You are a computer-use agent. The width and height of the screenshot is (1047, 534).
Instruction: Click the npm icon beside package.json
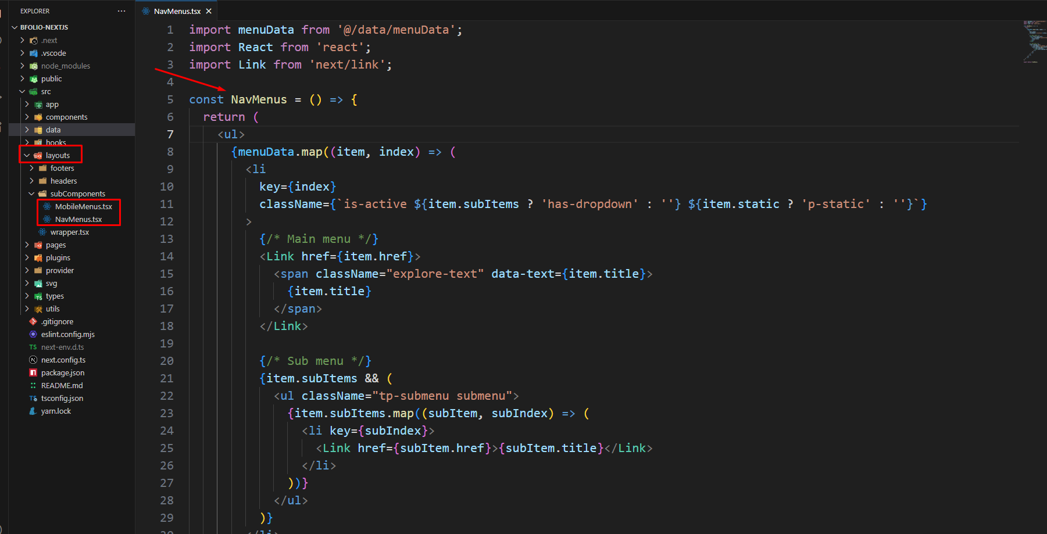(x=33, y=373)
